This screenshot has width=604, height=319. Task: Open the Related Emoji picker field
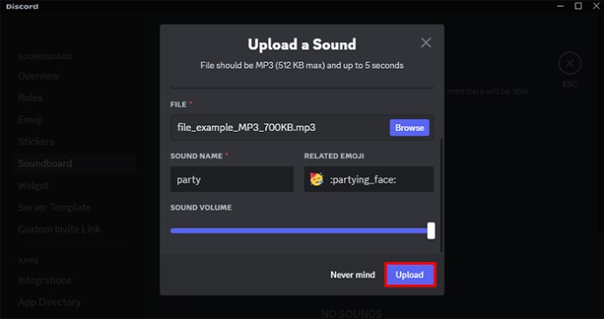[369, 179]
